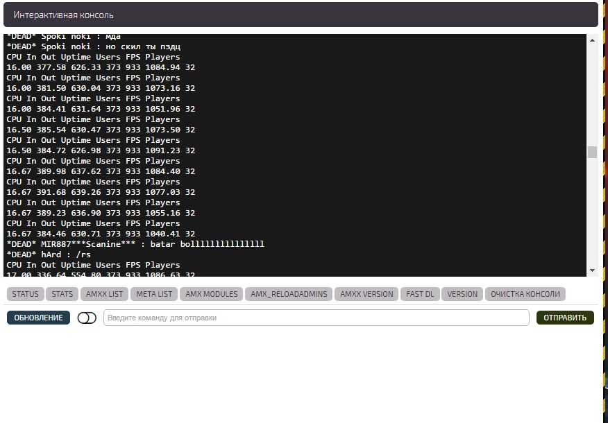
Task: Toggle the auto-update switch
Action: [x=87, y=318]
